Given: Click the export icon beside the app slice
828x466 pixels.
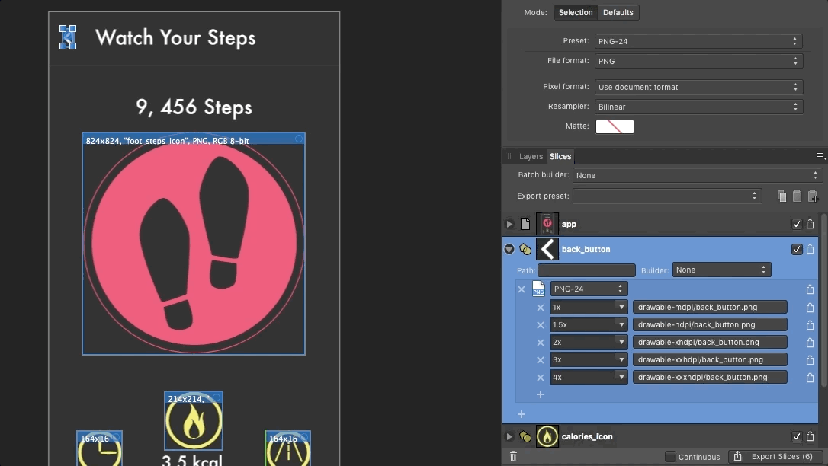Looking at the screenshot, I should [810, 224].
